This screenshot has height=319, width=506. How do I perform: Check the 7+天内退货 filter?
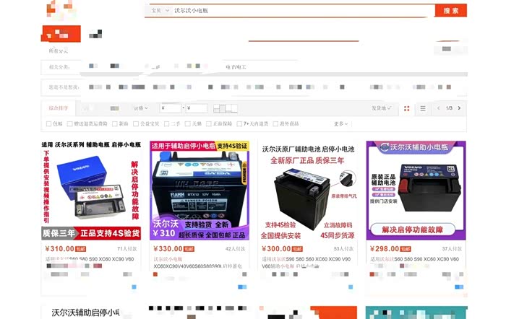tap(239, 123)
